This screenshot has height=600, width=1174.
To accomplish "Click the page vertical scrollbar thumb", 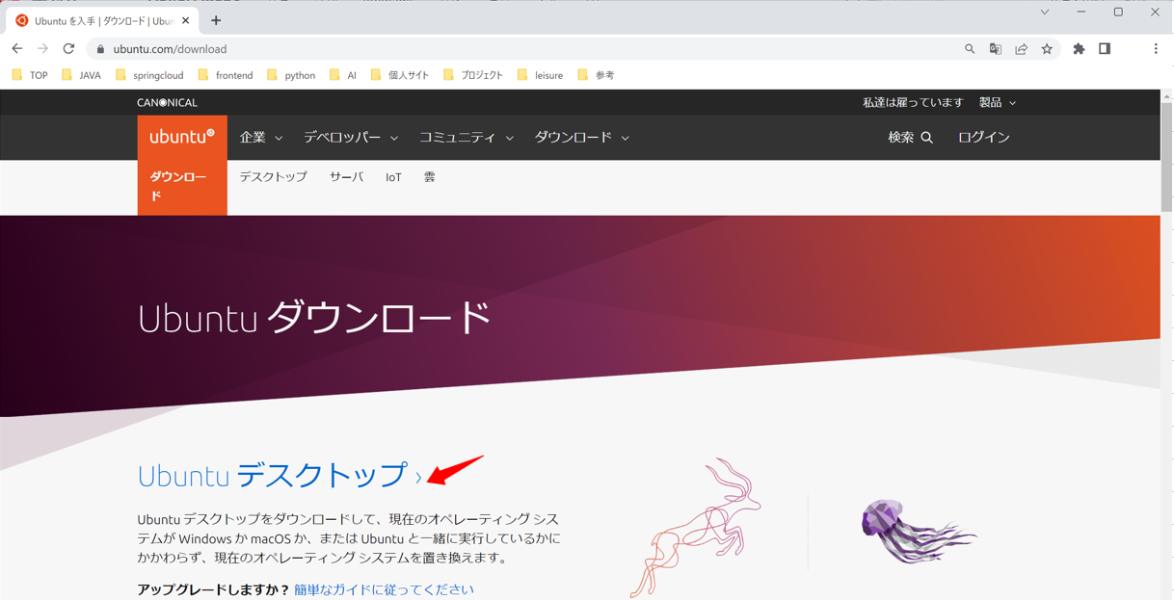I will click(1166, 156).
